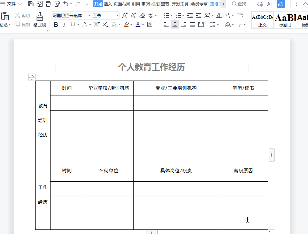Undo the last action
Viewport: 308px width, 234px height.
(x=66, y=4)
